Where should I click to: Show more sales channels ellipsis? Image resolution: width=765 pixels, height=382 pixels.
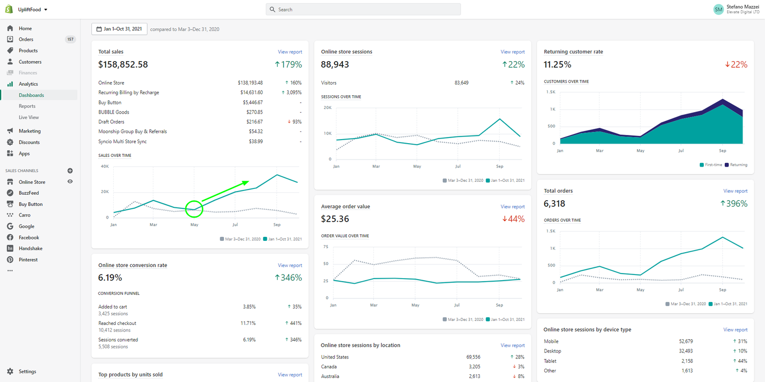[x=9, y=270]
